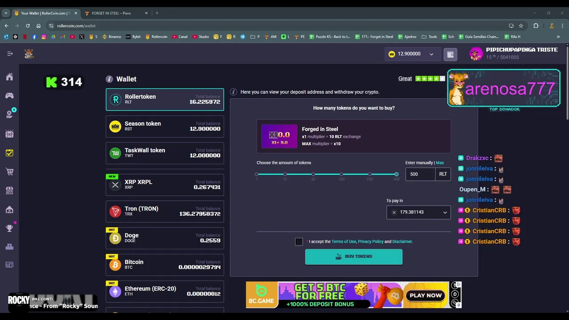Select Doge wallet entry
Image resolution: width=569 pixels, height=320 pixels.
(165, 238)
